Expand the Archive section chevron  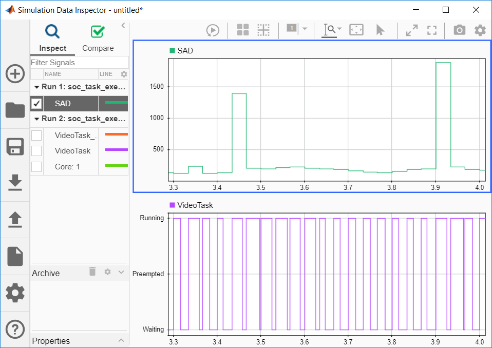(121, 272)
